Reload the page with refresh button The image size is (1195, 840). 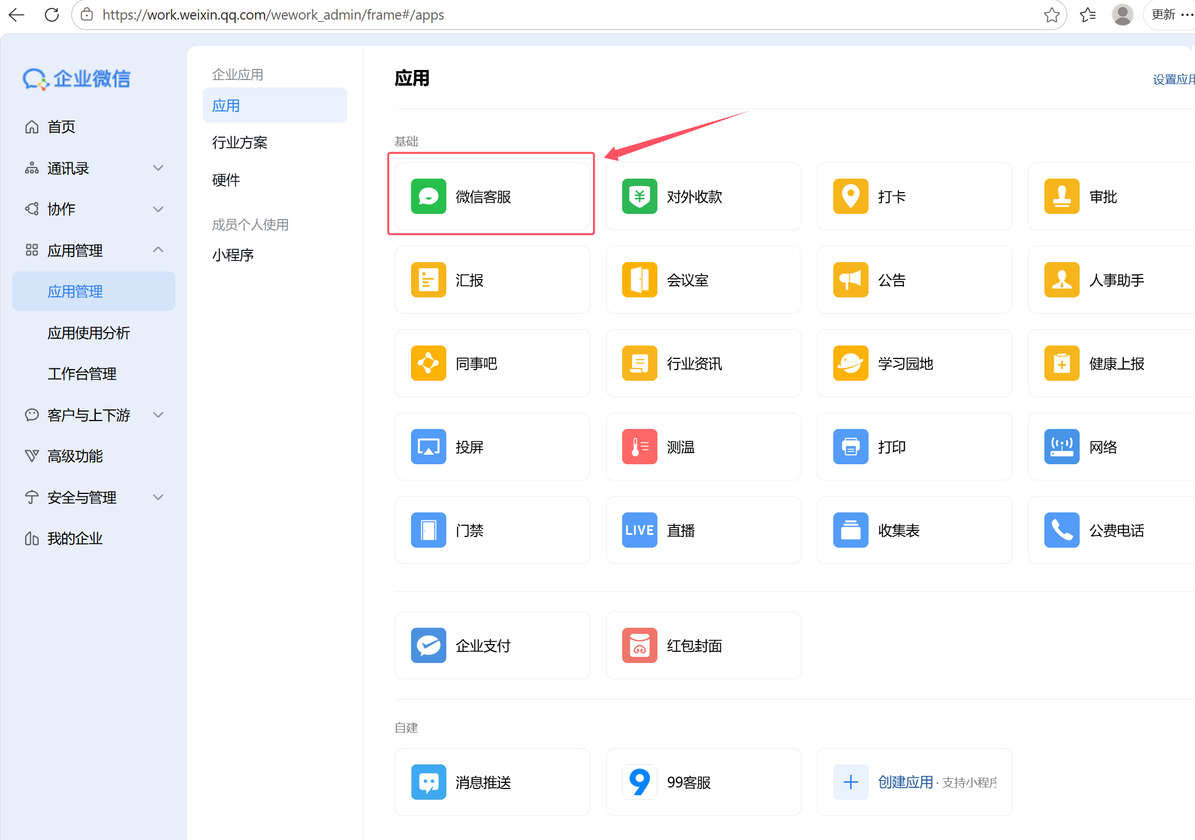click(x=52, y=15)
